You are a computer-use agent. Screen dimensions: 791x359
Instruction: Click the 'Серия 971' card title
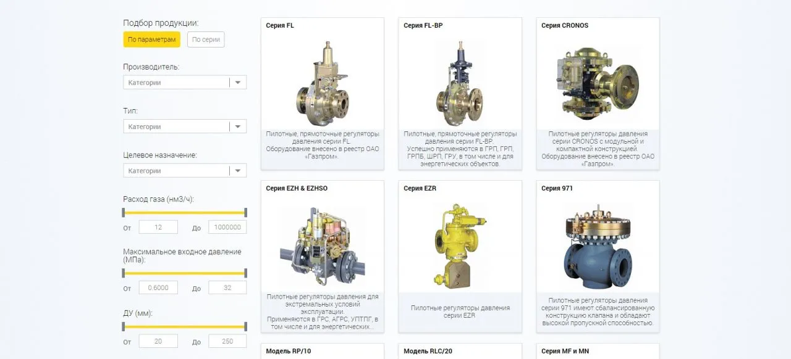pyautogui.click(x=557, y=188)
